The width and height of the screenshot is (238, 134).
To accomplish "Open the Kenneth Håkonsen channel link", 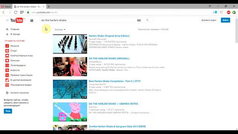I will pyautogui.click(x=97, y=39).
